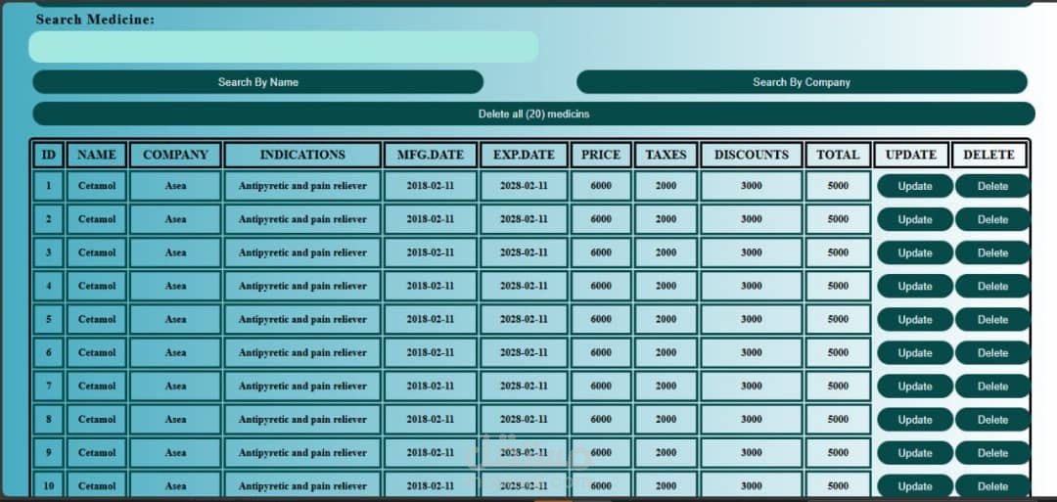Screen dimensions: 1057x502
Task: Click the DELETE column header
Action: pyautogui.click(x=988, y=155)
